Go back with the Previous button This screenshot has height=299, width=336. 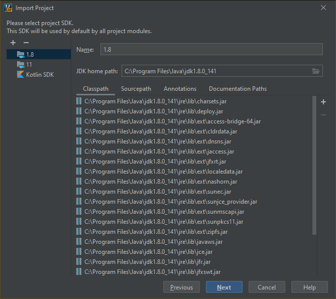181,287
